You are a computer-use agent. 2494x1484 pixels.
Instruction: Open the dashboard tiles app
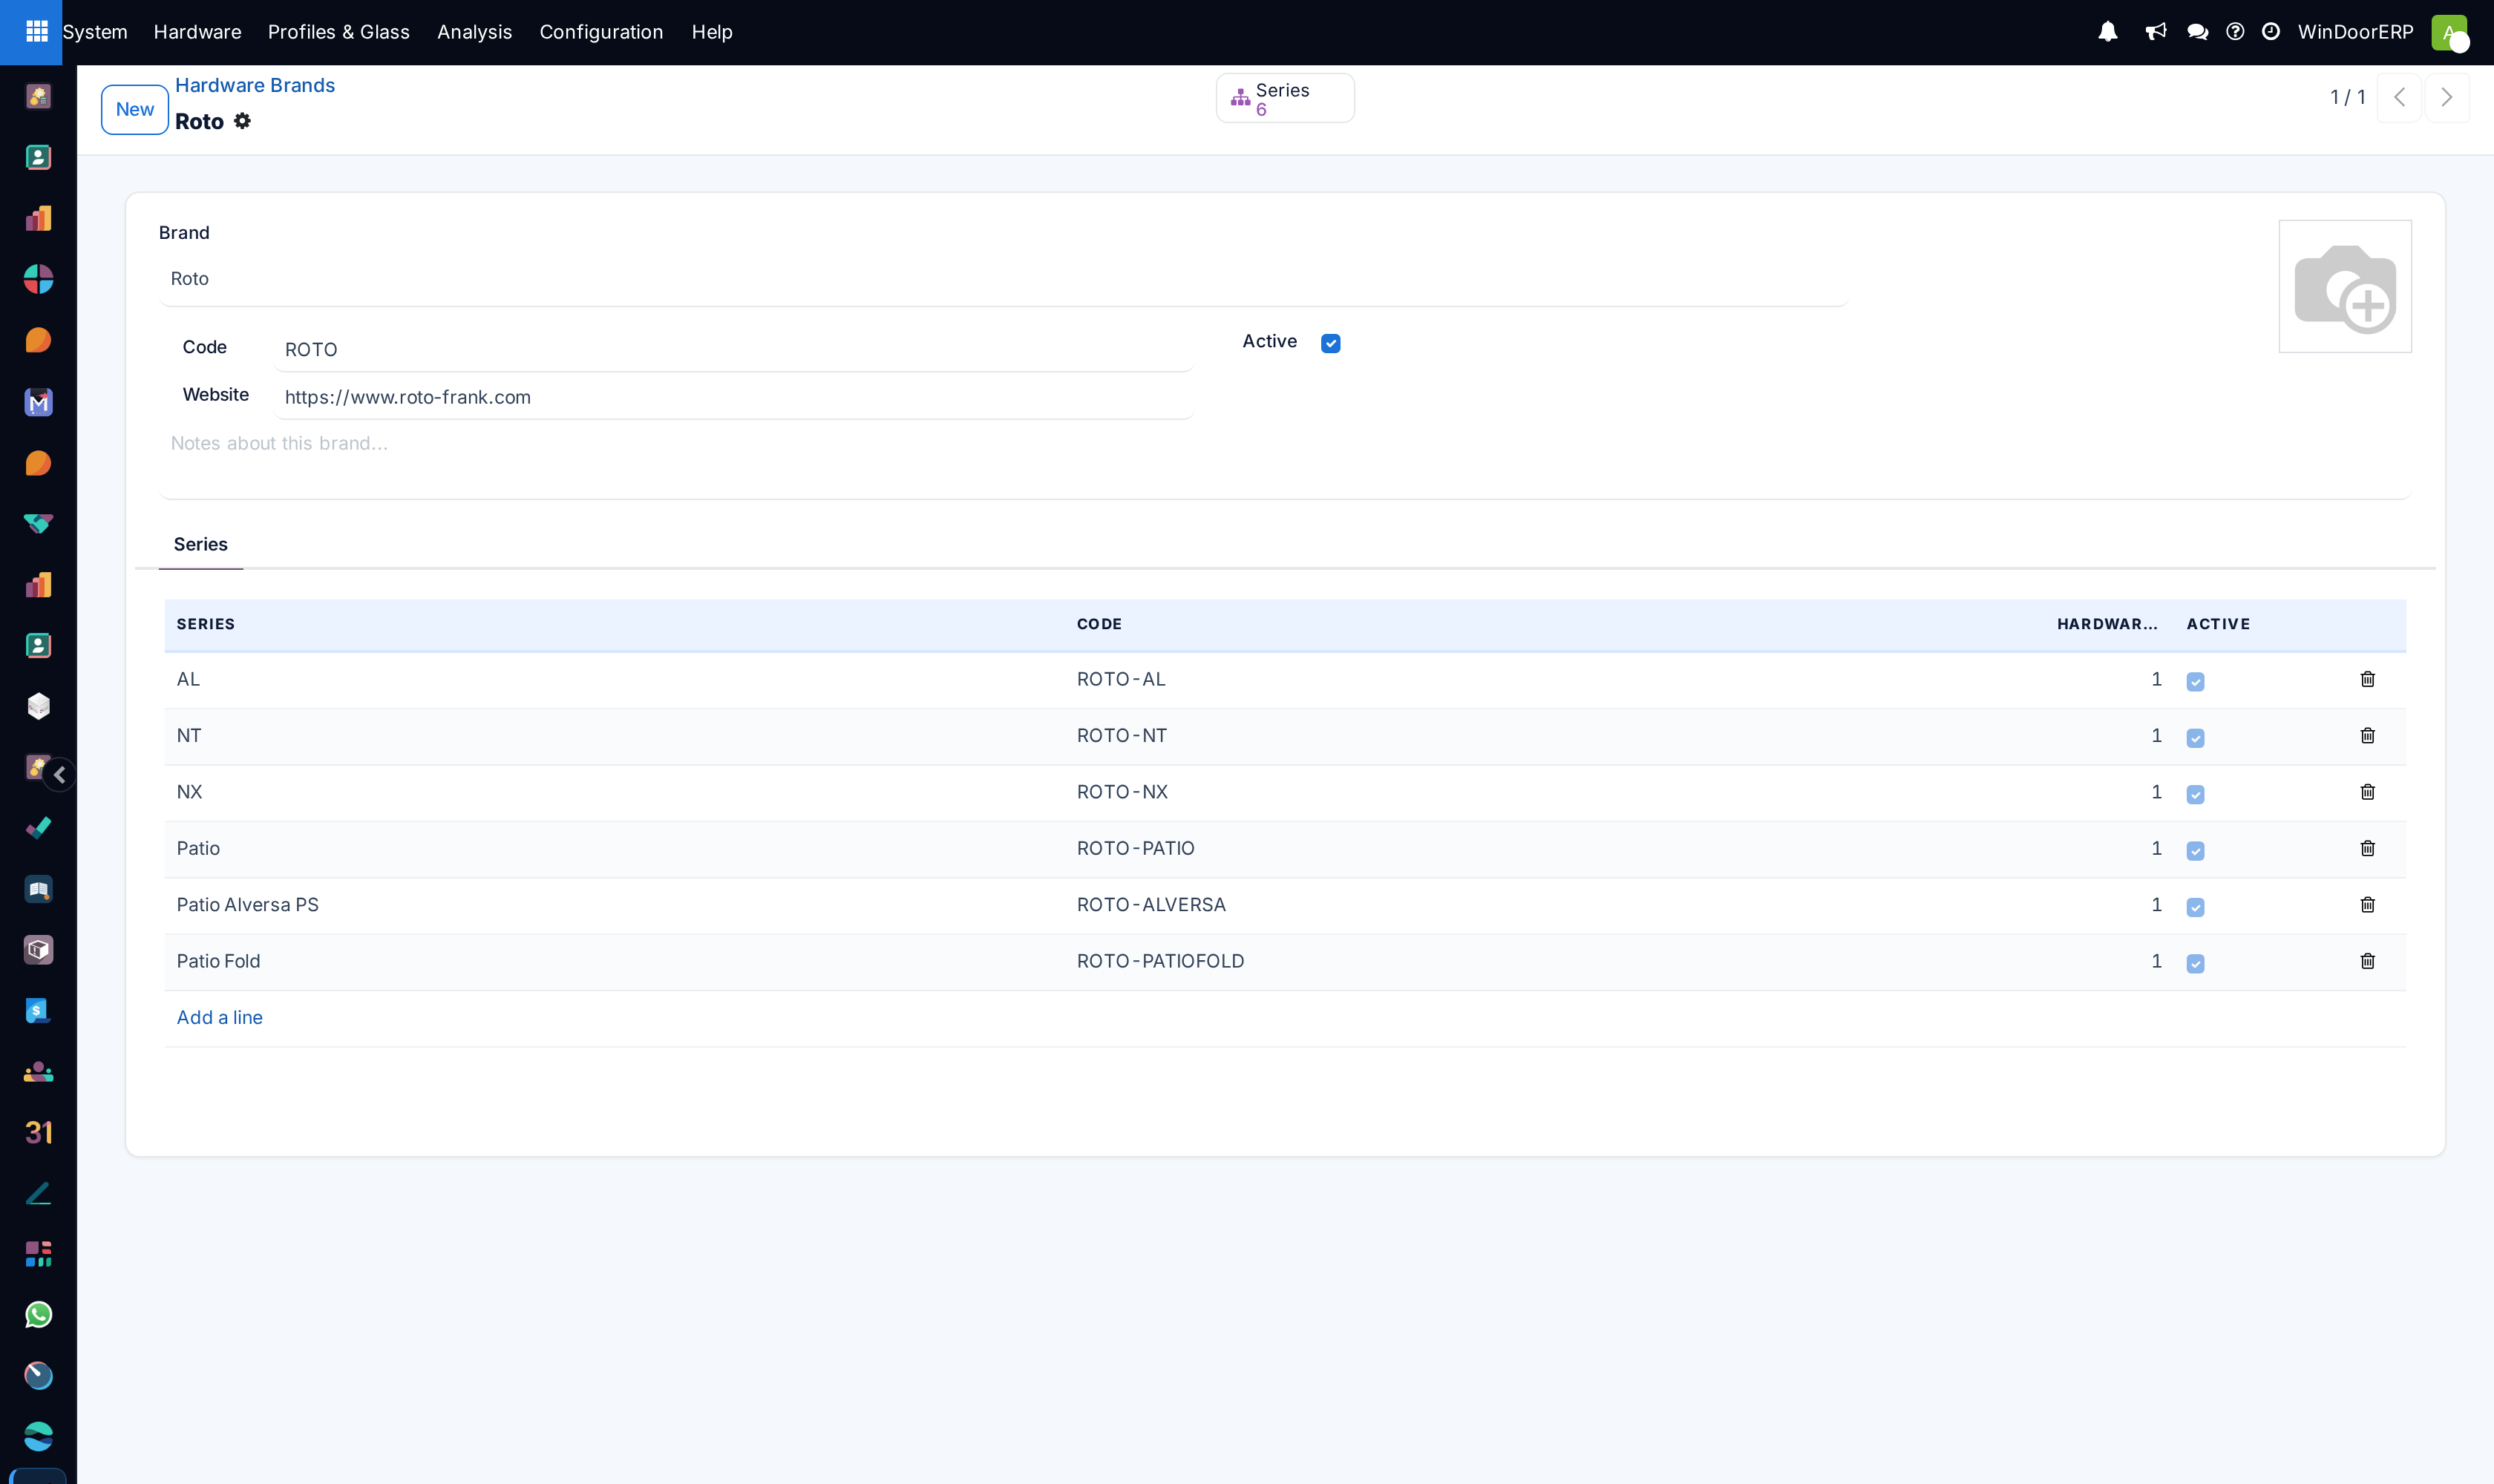tap(38, 1254)
